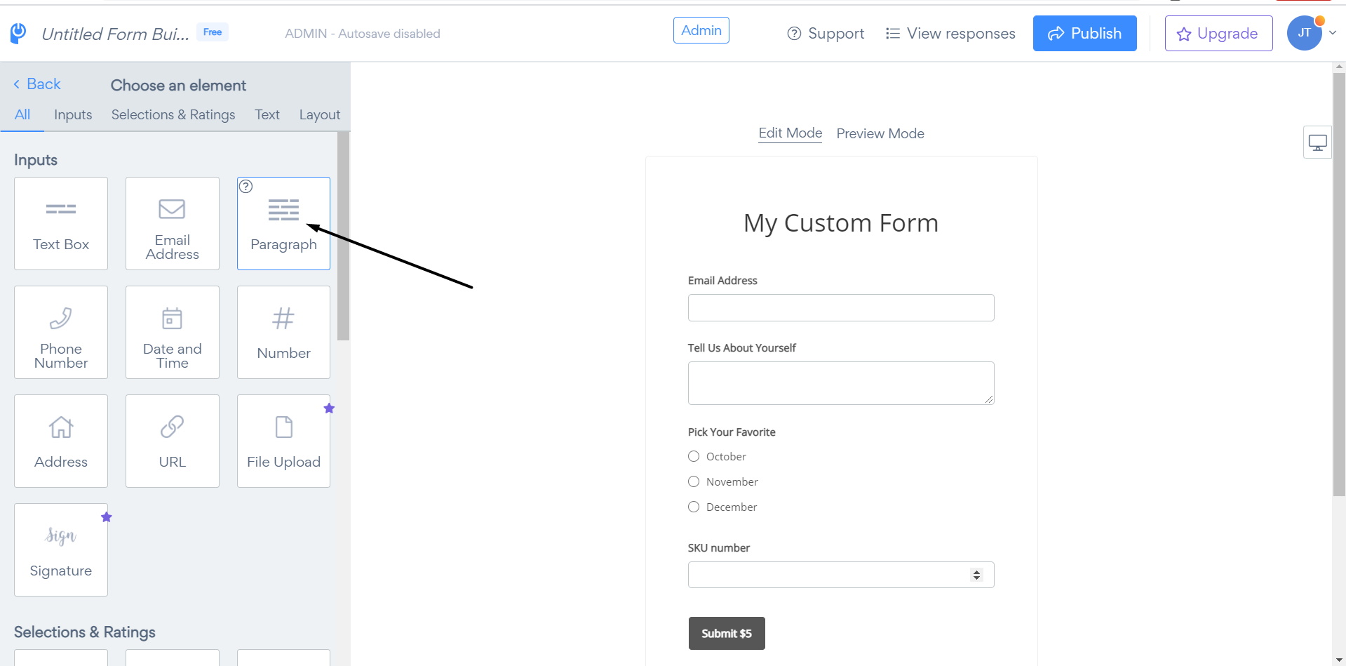
Task: Click the Admin button
Action: tap(701, 30)
